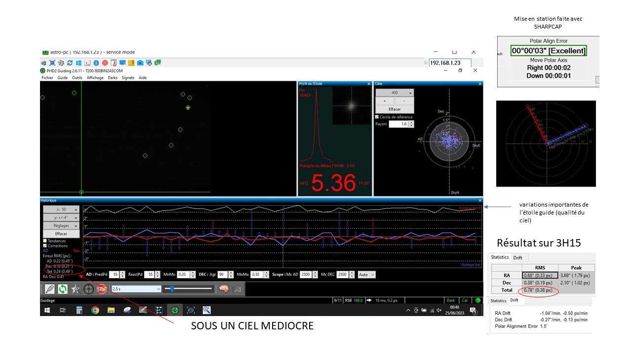Viewport: 632px width, 355px height.
Task: Click the yellow note icon in remote toolbar
Action: pyautogui.click(x=131, y=63)
